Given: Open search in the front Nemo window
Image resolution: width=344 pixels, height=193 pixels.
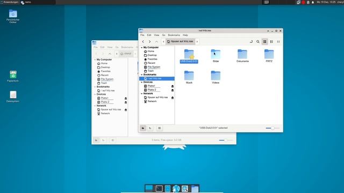Looking at the screenshot, I should coord(258,42).
